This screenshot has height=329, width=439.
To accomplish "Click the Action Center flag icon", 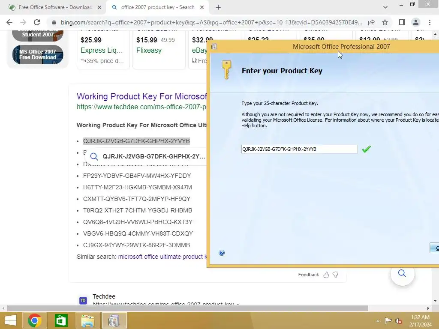I will click(x=388, y=321).
